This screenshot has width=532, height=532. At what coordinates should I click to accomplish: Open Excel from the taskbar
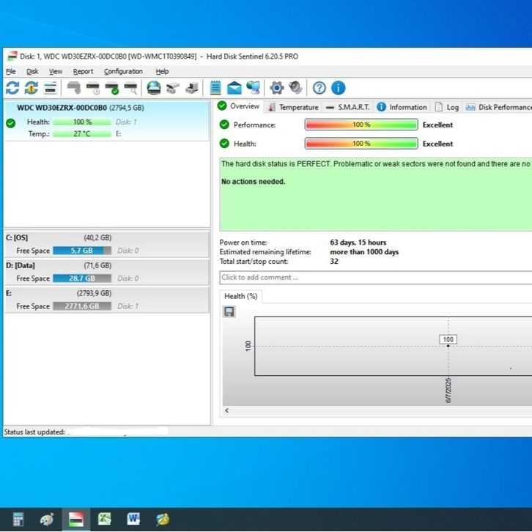105,519
